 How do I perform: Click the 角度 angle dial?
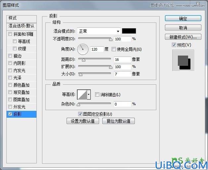83,49
